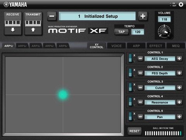This screenshot has width=186, height=140.
Task: Click Control 3 minus button
Action: tap(140, 88)
